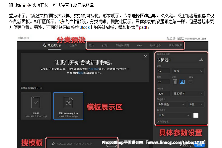This screenshot has height=148, width=222.
Task: Click the clock icon beside 最近使用项
Action: pos(45,45)
